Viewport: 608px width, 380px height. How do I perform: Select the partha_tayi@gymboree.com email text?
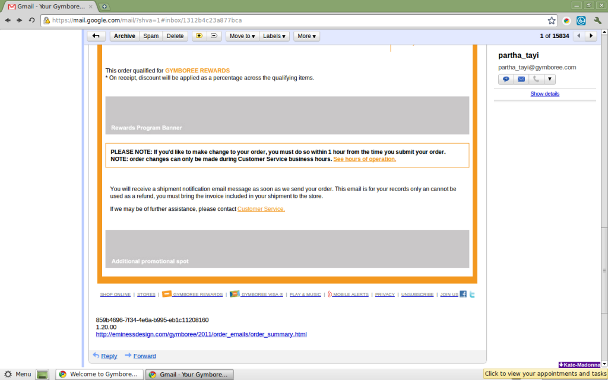(537, 68)
